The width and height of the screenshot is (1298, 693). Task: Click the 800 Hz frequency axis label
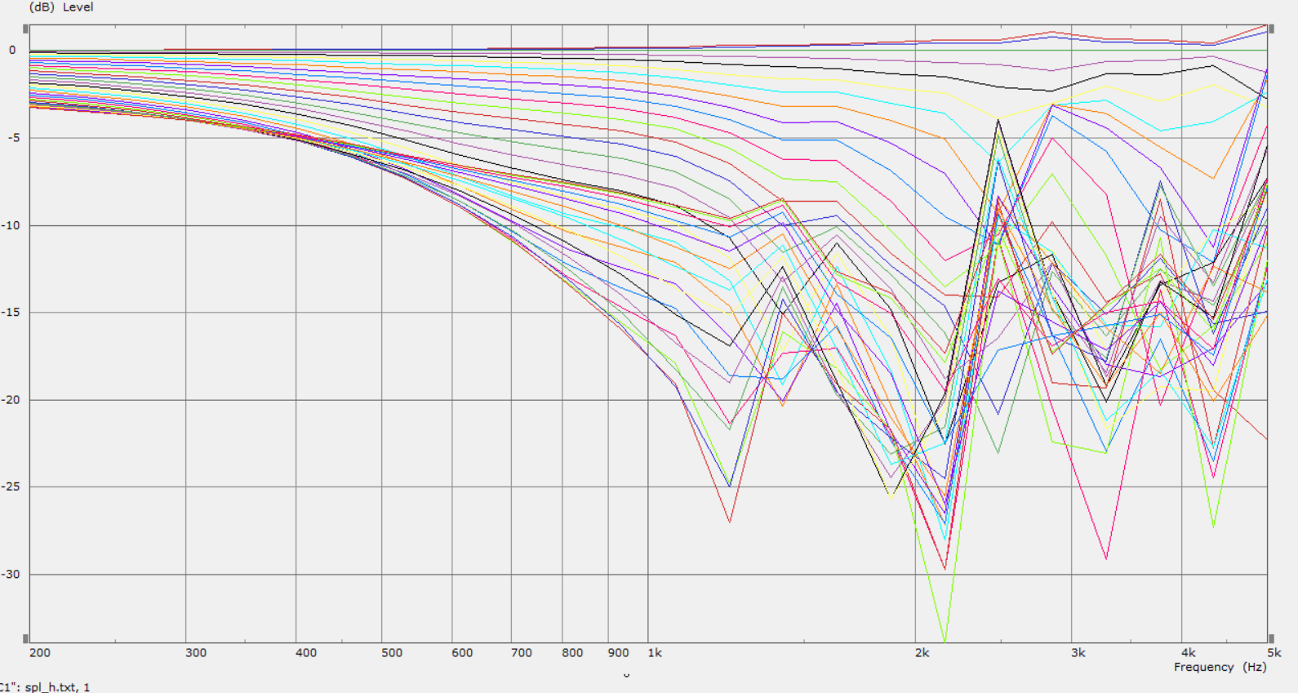572,653
